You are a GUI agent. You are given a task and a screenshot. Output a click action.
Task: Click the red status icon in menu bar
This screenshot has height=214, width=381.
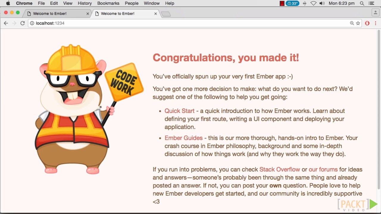(282, 3)
